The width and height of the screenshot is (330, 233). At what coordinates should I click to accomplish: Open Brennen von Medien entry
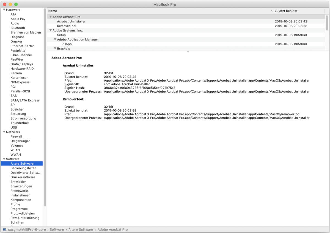pyautogui.click(x=26, y=32)
